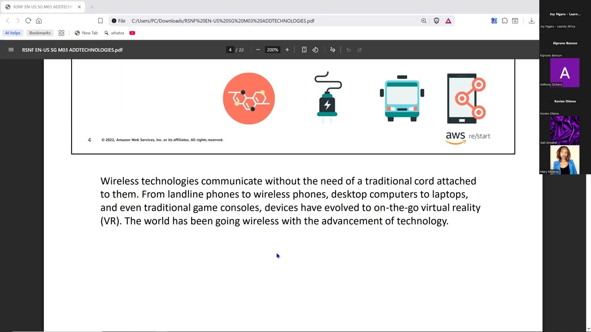Open the apps grid bookmark icon
Viewport: 591px width, 332px height.
click(61, 33)
